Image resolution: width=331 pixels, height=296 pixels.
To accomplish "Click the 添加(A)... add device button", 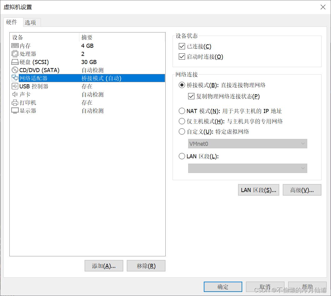I will tap(104, 266).
